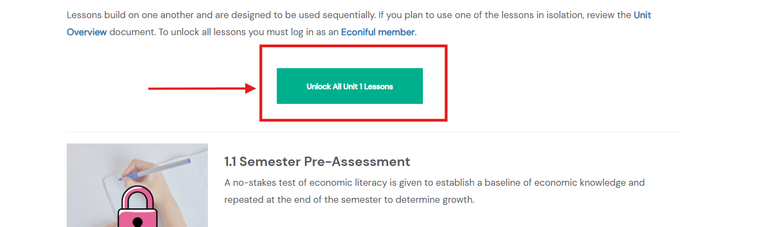Viewport: 773px width, 227px height.
Task: Click the Unlock All Unit 1 Lessons button
Action: tap(350, 86)
